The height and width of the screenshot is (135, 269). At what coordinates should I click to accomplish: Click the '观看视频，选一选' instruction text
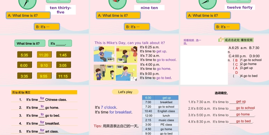[192, 42]
